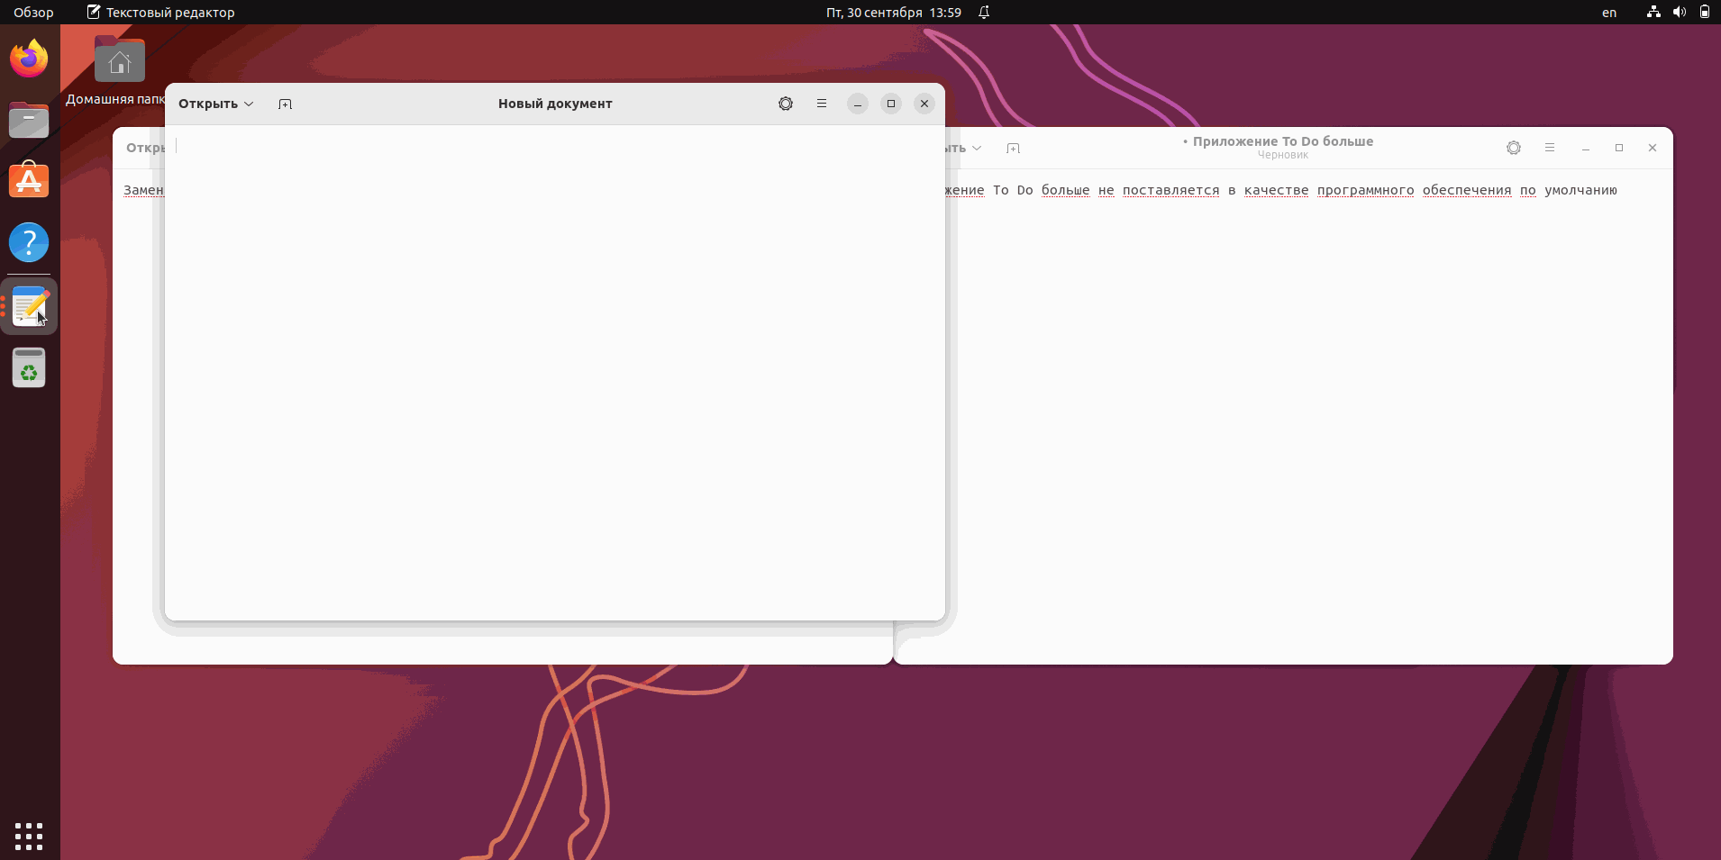
Task: Minimize the To Do draft window
Action: click(1586, 148)
